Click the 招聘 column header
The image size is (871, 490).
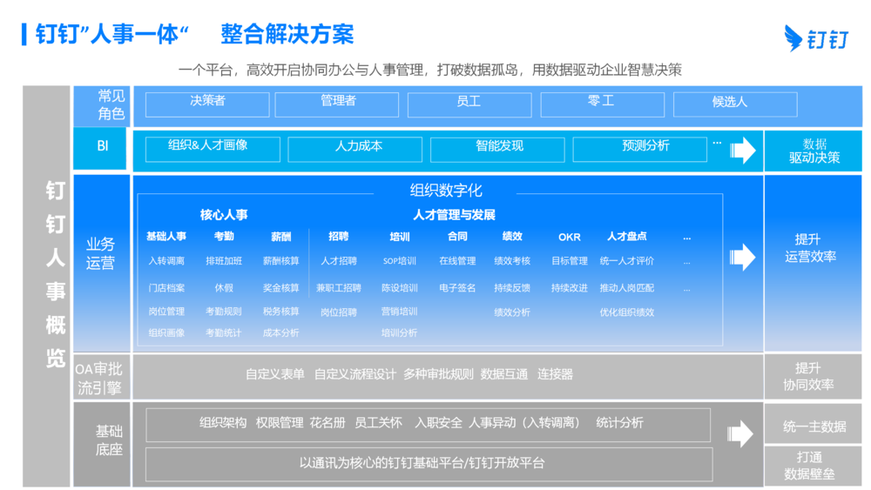pos(338,237)
